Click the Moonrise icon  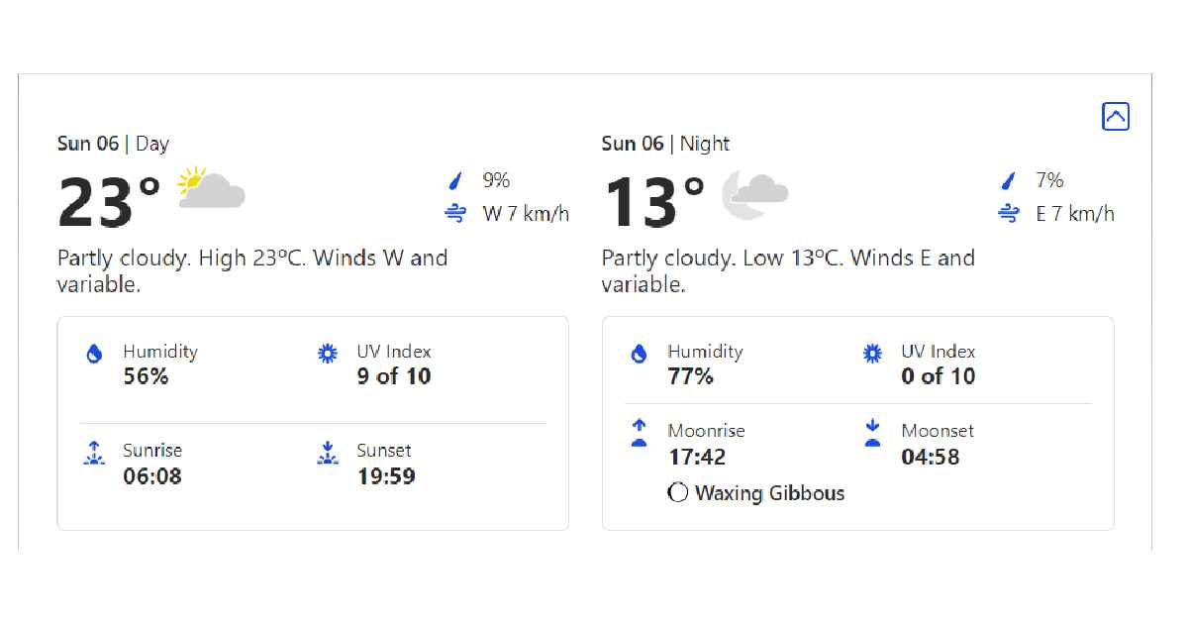(640, 433)
